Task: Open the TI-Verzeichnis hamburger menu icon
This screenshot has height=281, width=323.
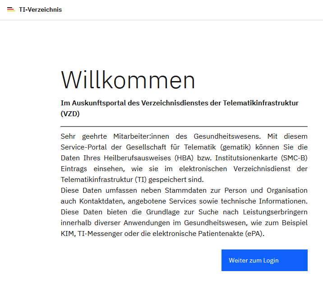Action: tap(11, 9)
